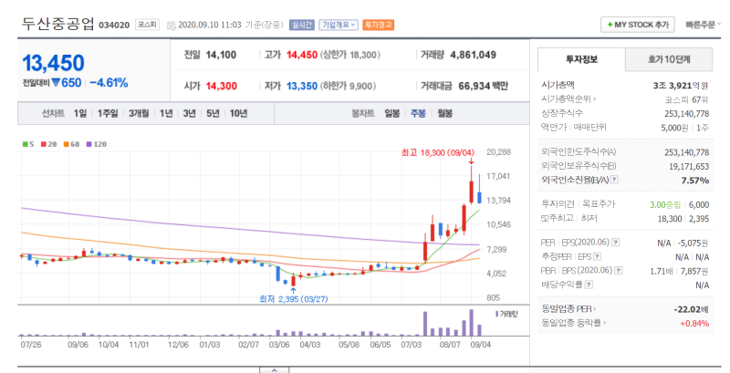The width and height of the screenshot is (730, 373).
Task: Click the 52주최고 label
Action: click(558, 218)
